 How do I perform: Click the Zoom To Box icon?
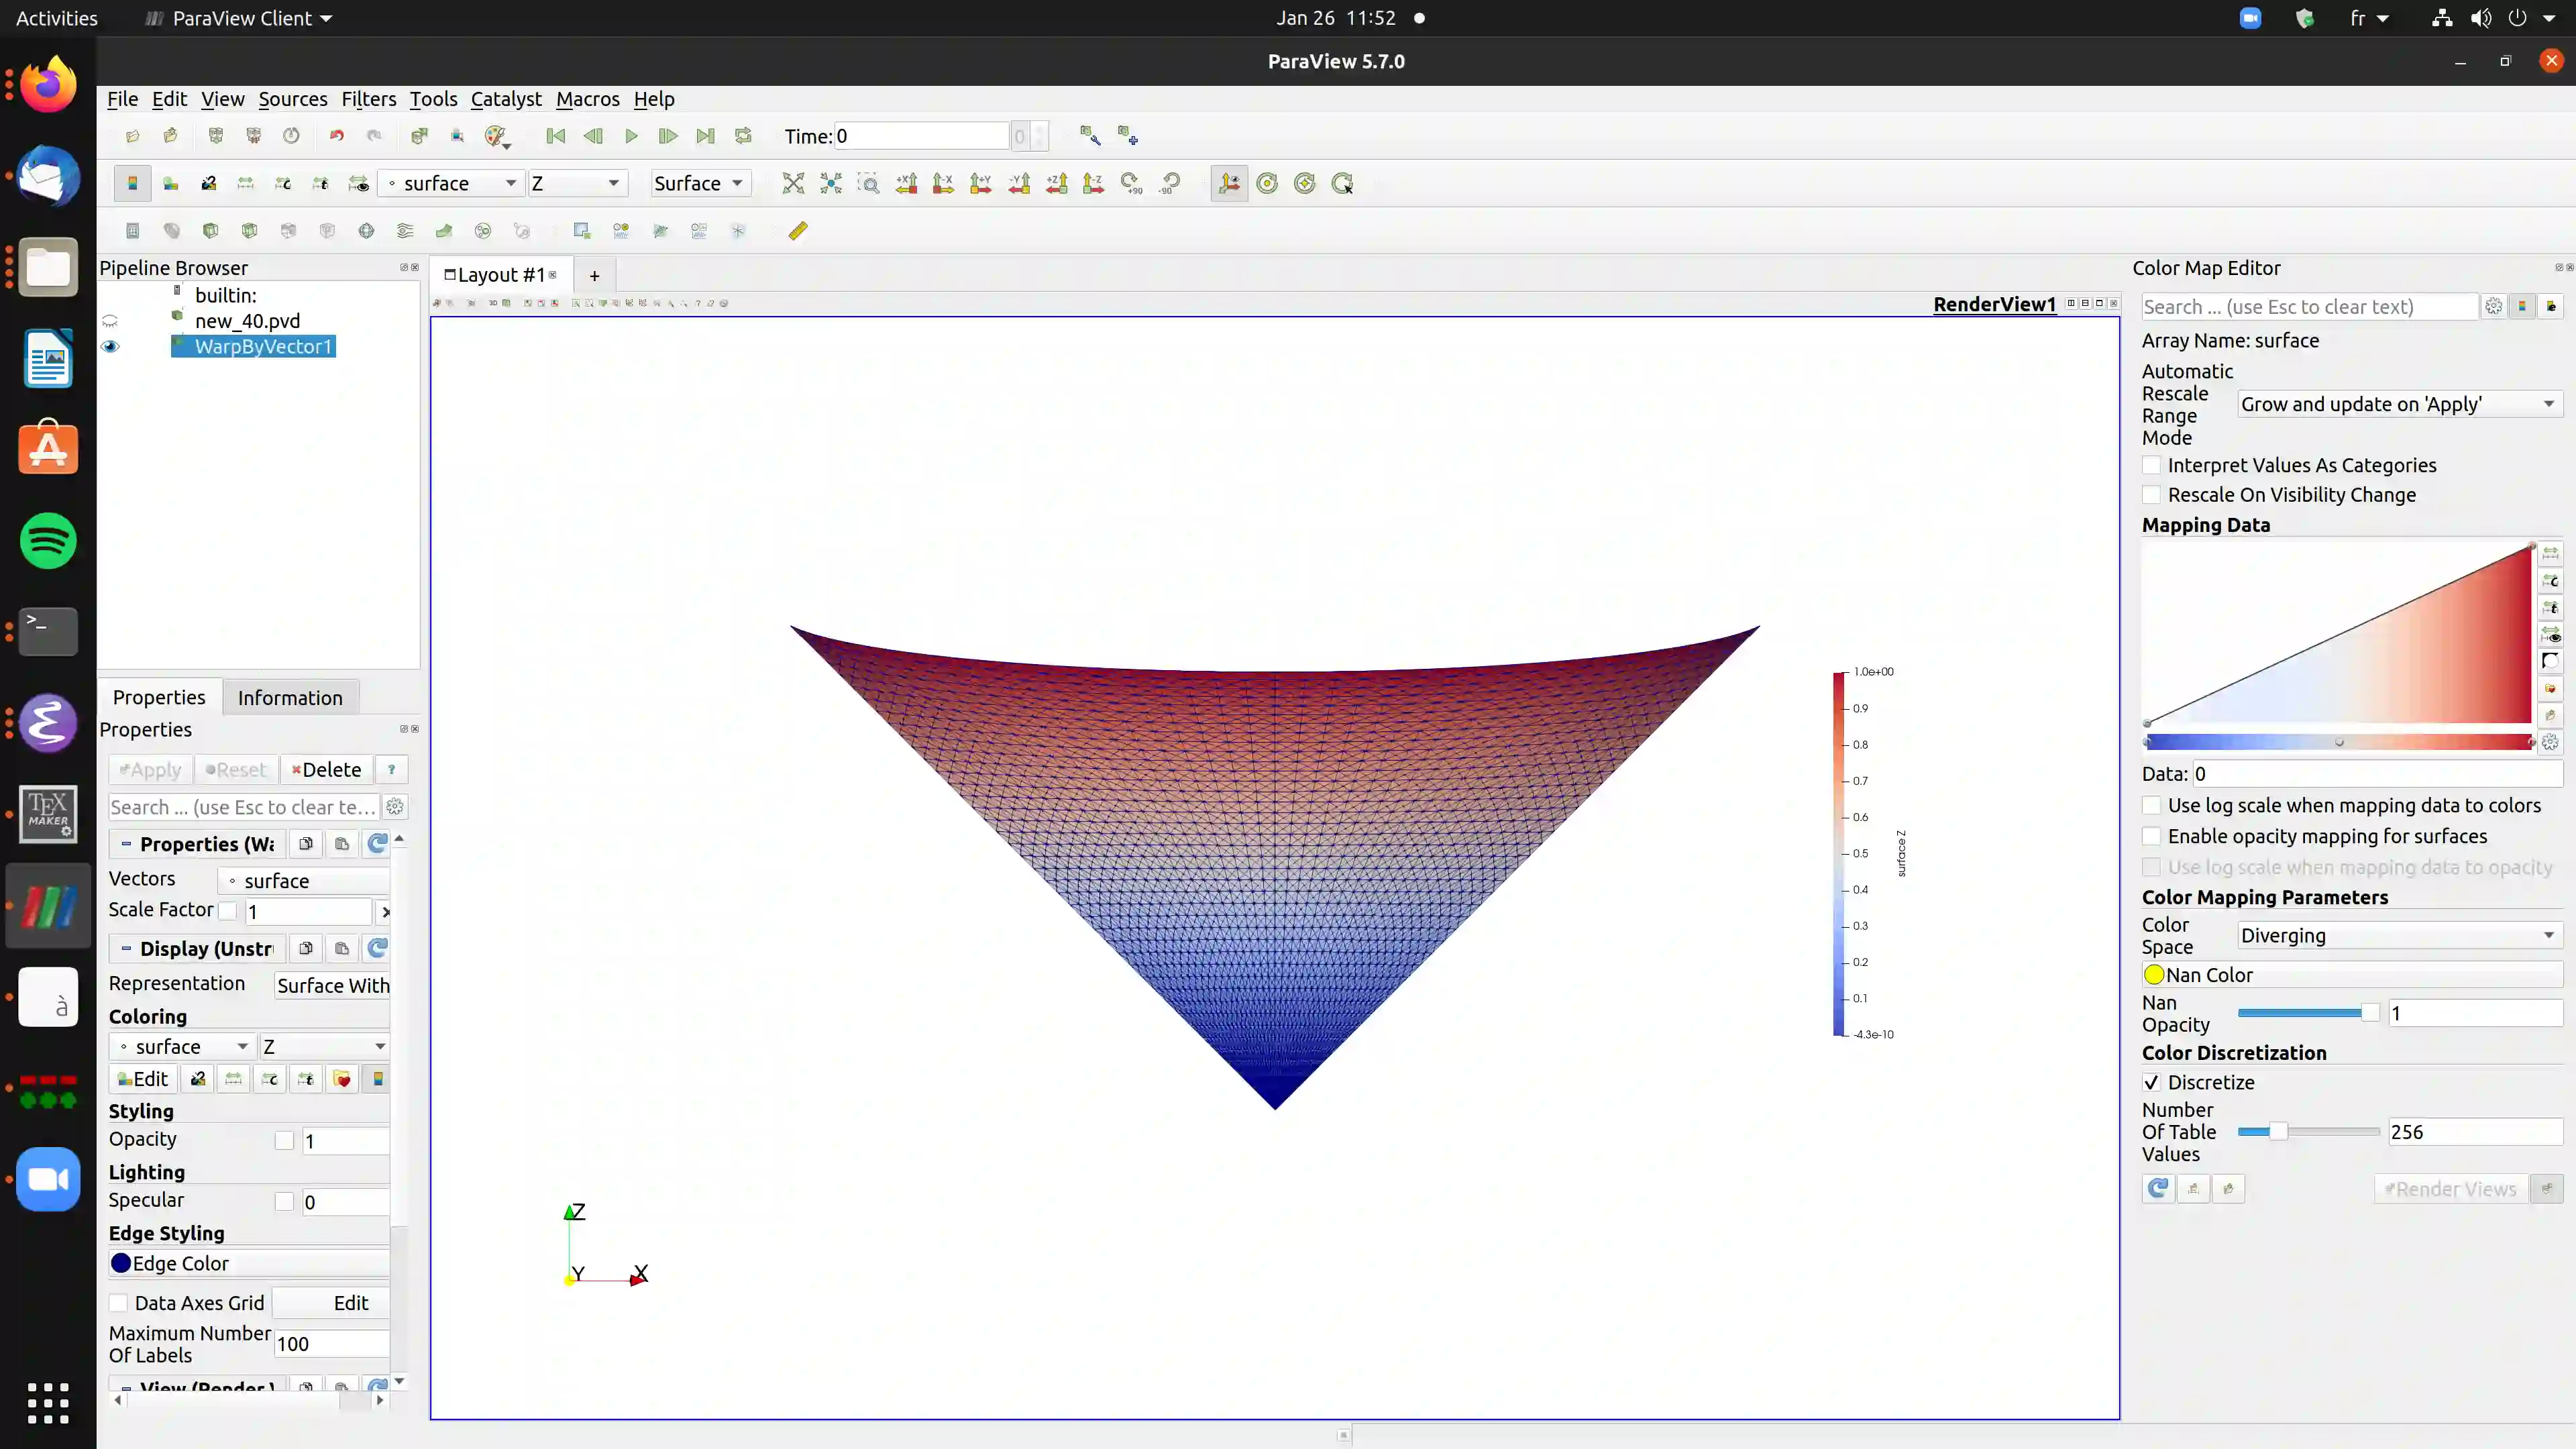(868, 183)
